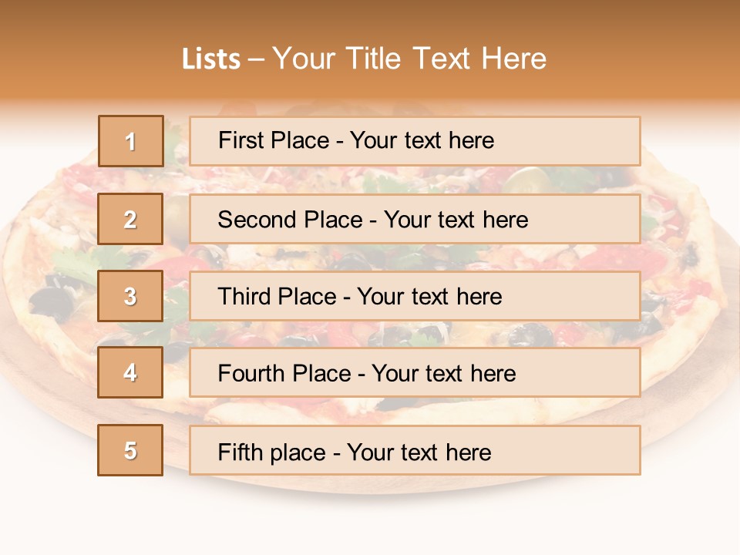Click the number 1 box
The width and height of the screenshot is (740, 555).
(x=131, y=141)
